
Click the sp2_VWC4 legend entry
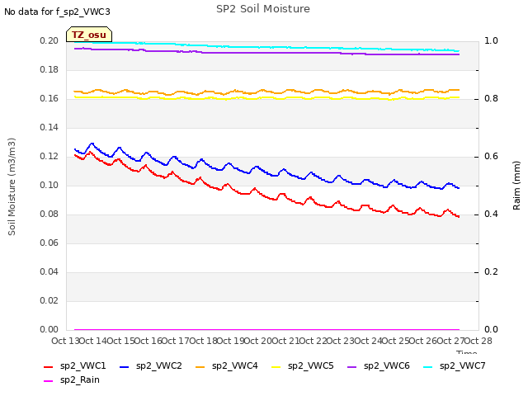click(x=227, y=365)
